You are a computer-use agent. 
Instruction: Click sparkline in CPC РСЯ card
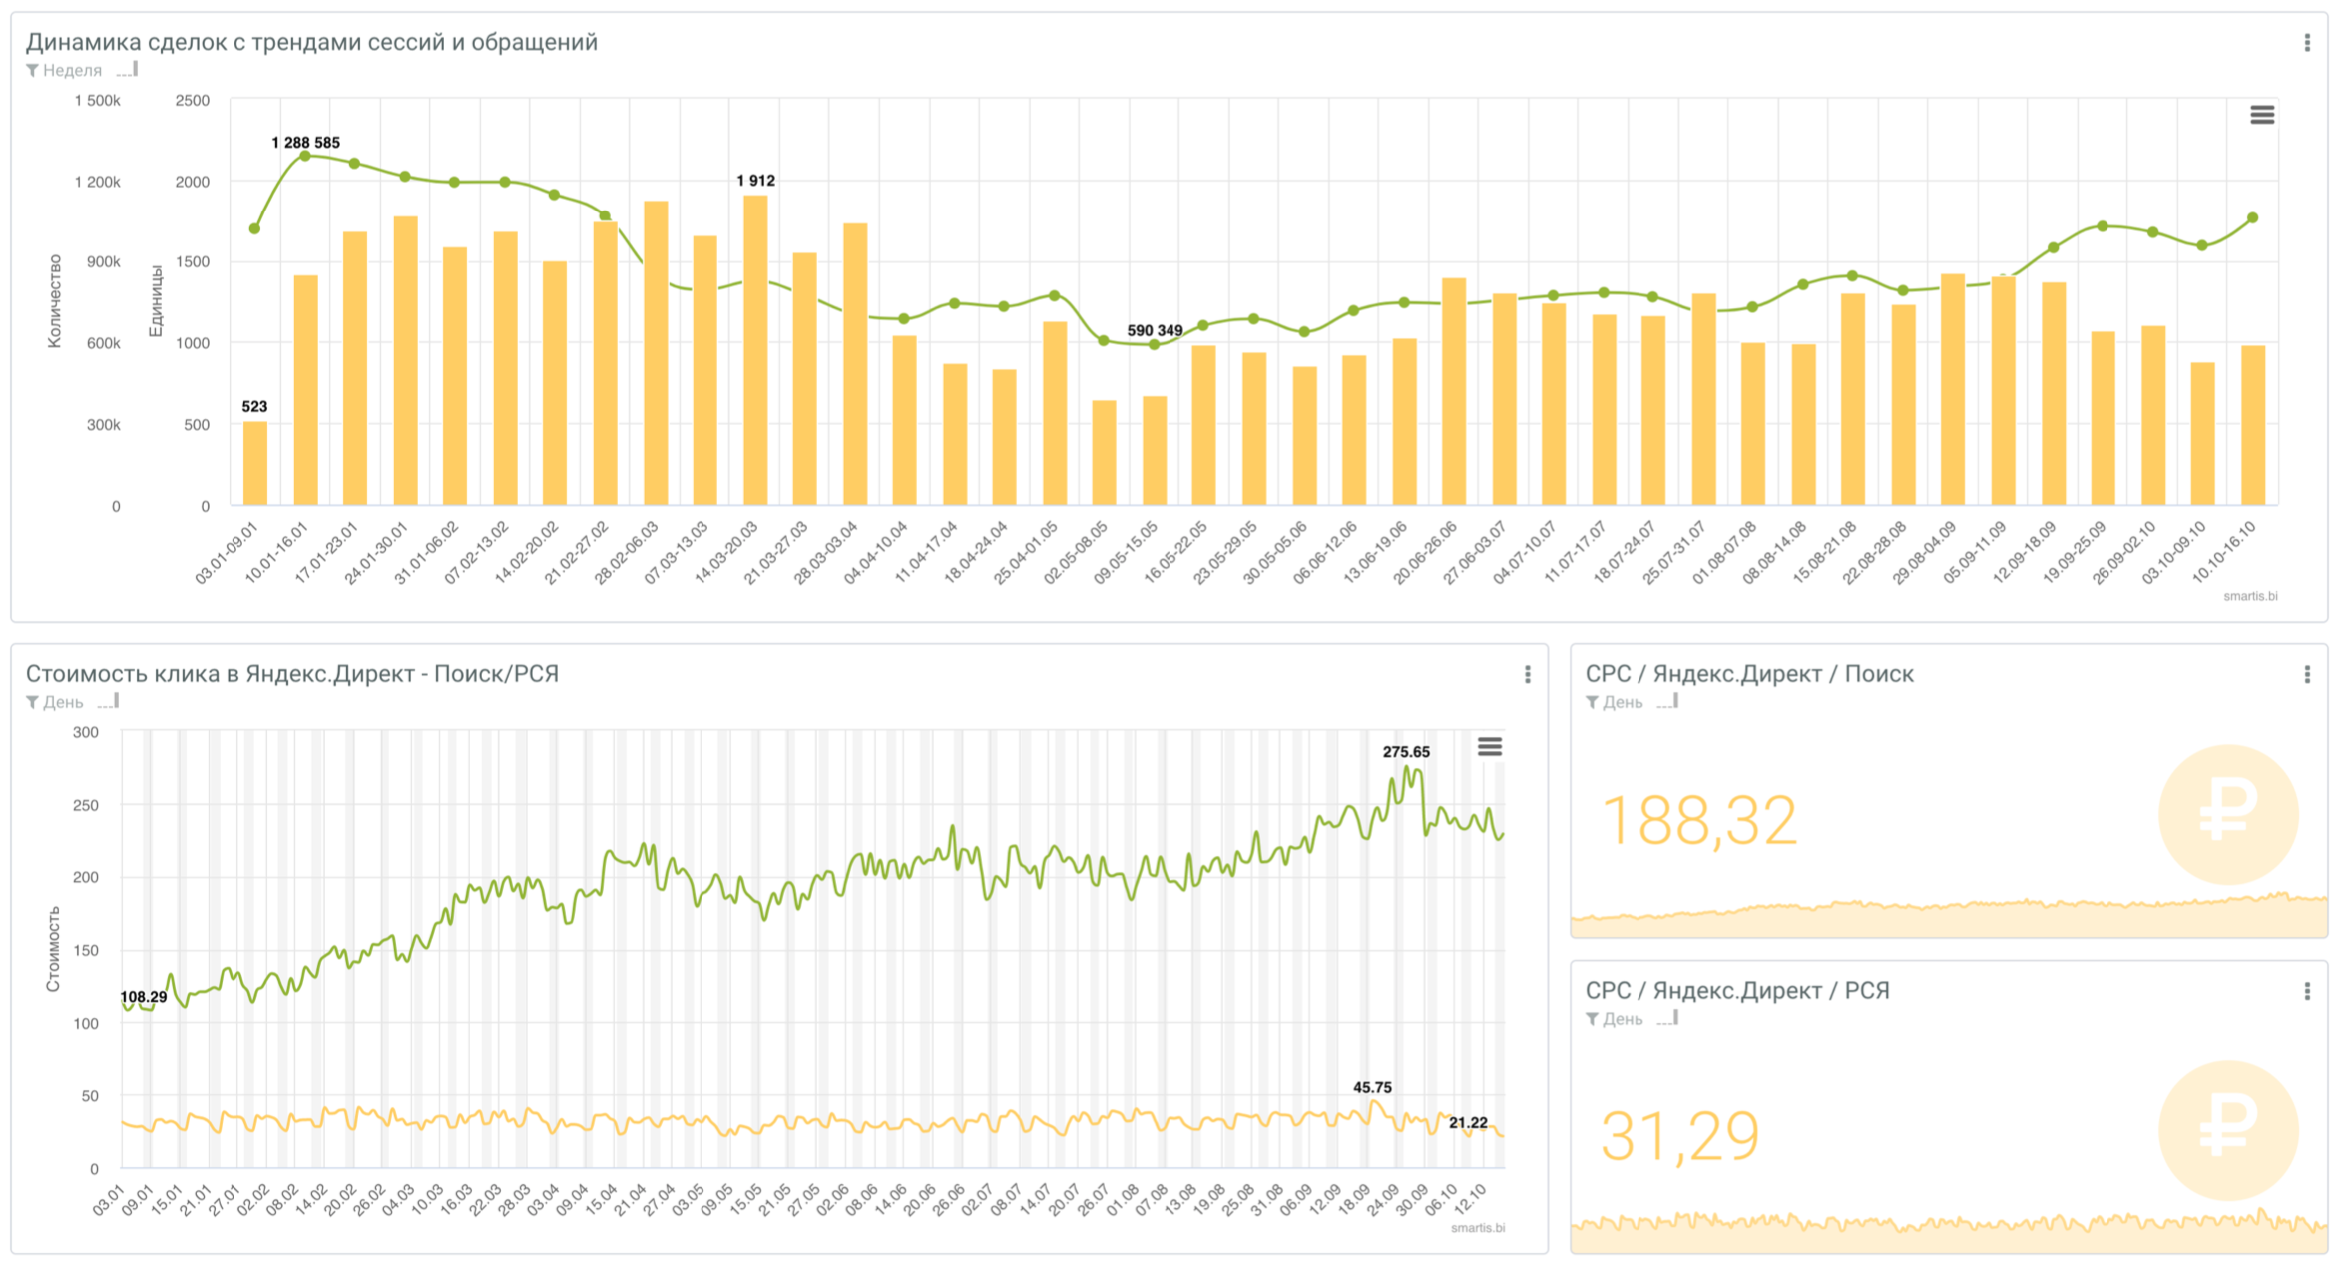1946,1232
